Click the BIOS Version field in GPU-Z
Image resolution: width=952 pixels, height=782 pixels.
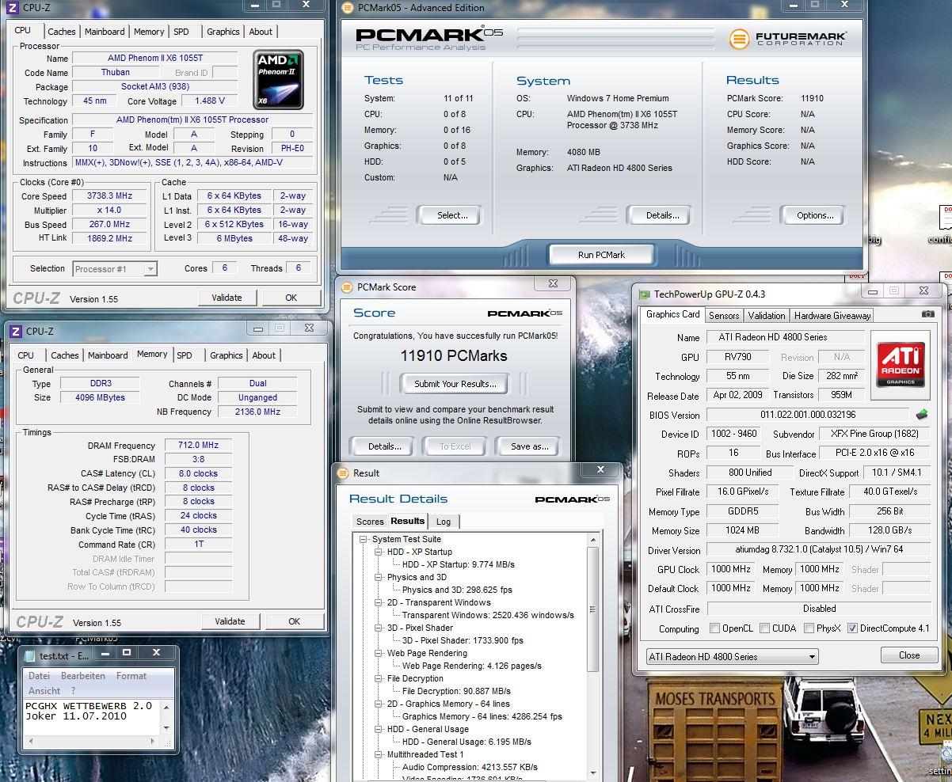click(808, 415)
